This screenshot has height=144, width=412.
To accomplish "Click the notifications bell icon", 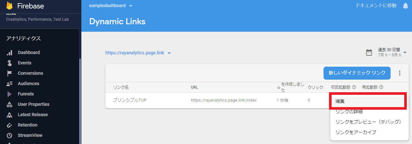I will 405,6.
